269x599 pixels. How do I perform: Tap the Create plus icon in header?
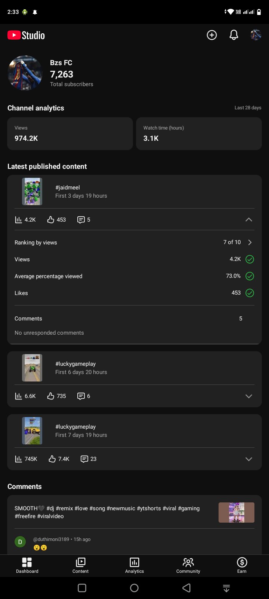[212, 35]
